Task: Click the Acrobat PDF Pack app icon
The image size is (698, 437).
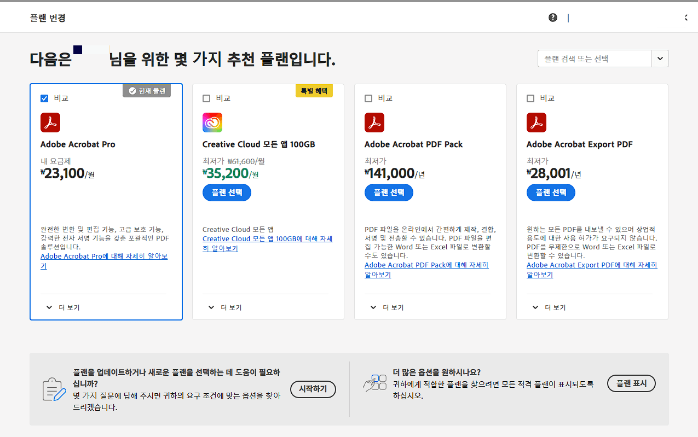Action: 374,123
